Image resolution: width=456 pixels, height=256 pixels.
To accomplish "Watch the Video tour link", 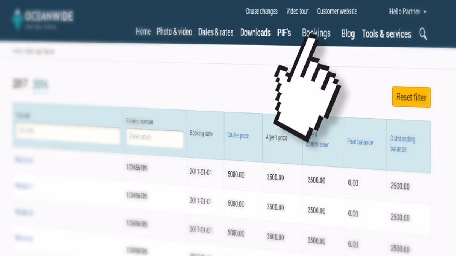I will [297, 11].
